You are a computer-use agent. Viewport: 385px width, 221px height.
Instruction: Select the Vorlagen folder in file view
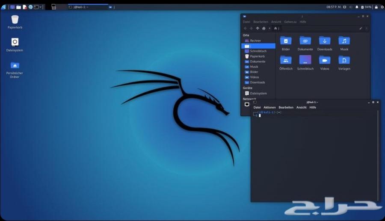pyautogui.click(x=344, y=63)
